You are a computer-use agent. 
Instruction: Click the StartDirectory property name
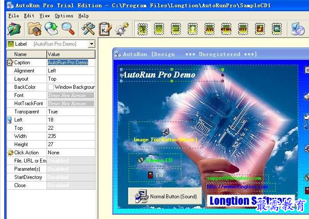28,177
